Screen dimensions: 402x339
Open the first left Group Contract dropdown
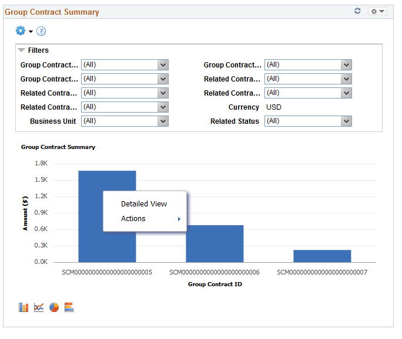coord(125,65)
